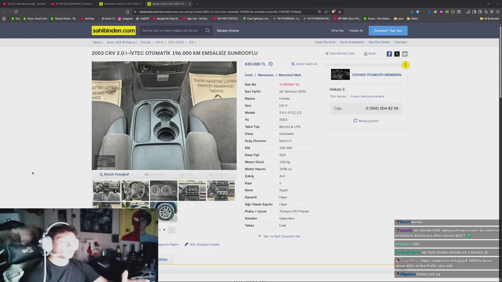
Task: Click the Vasıta breadcrumb
Action: (97, 42)
